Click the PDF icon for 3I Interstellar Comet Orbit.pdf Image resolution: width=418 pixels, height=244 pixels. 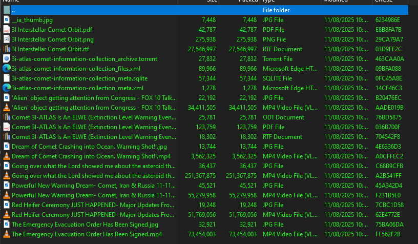pyautogui.click(x=7, y=30)
